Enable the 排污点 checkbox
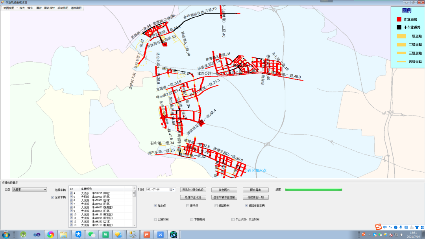The height and width of the screenshot is (239, 425). [x=188, y=206]
